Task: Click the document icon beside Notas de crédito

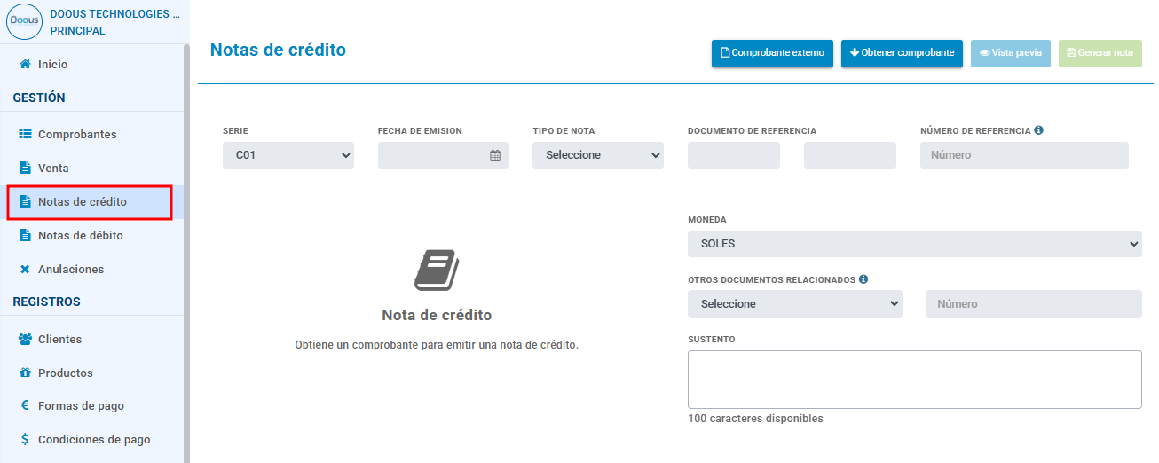Action: pos(25,201)
